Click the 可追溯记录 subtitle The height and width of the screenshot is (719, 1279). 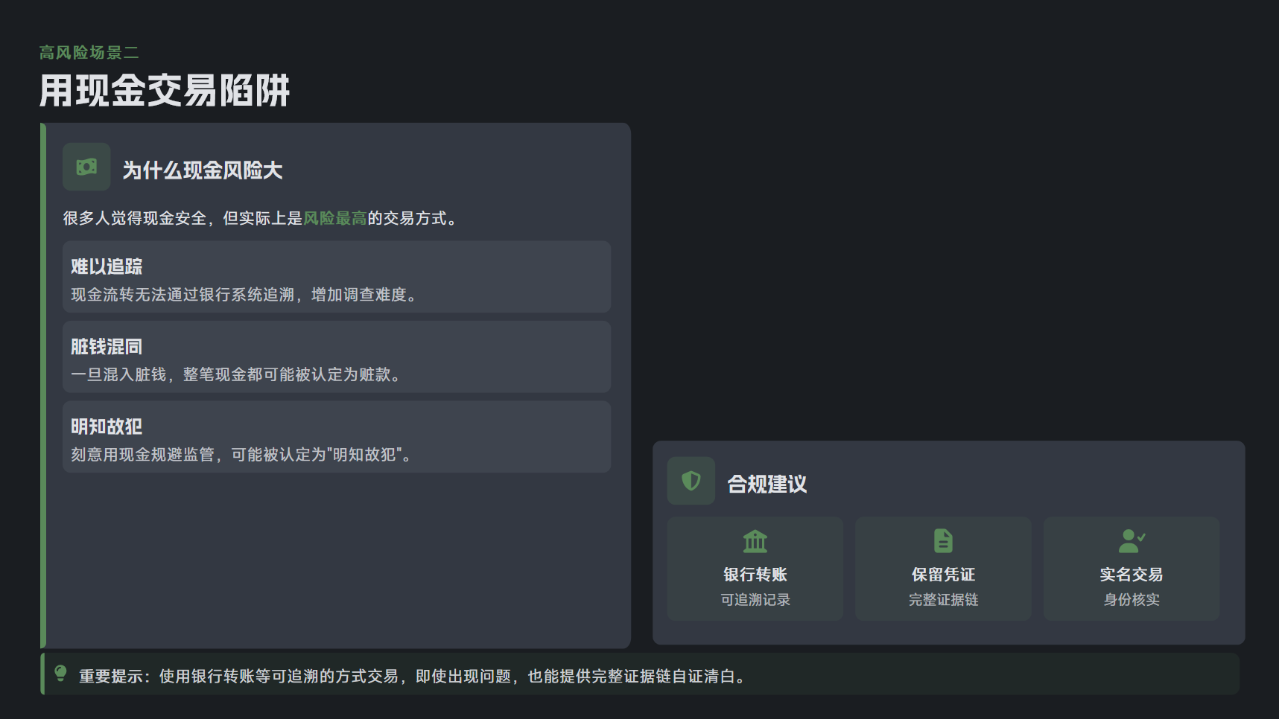click(755, 600)
